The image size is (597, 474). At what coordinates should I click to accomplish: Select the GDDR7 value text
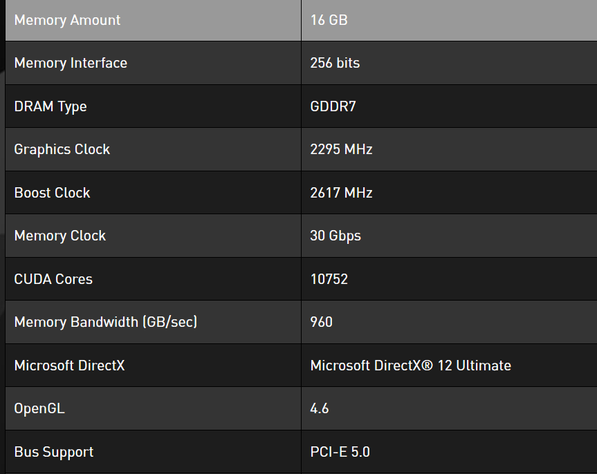pos(333,106)
